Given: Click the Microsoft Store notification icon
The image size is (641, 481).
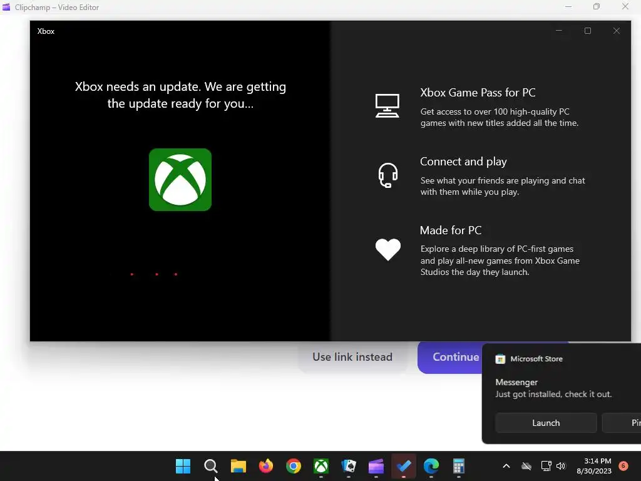Looking at the screenshot, I should click(500, 359).
